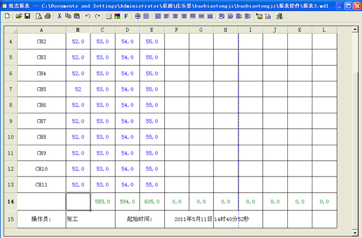Open the table grid settings icon
Viewport: 362px width, 238px height.
109,16
